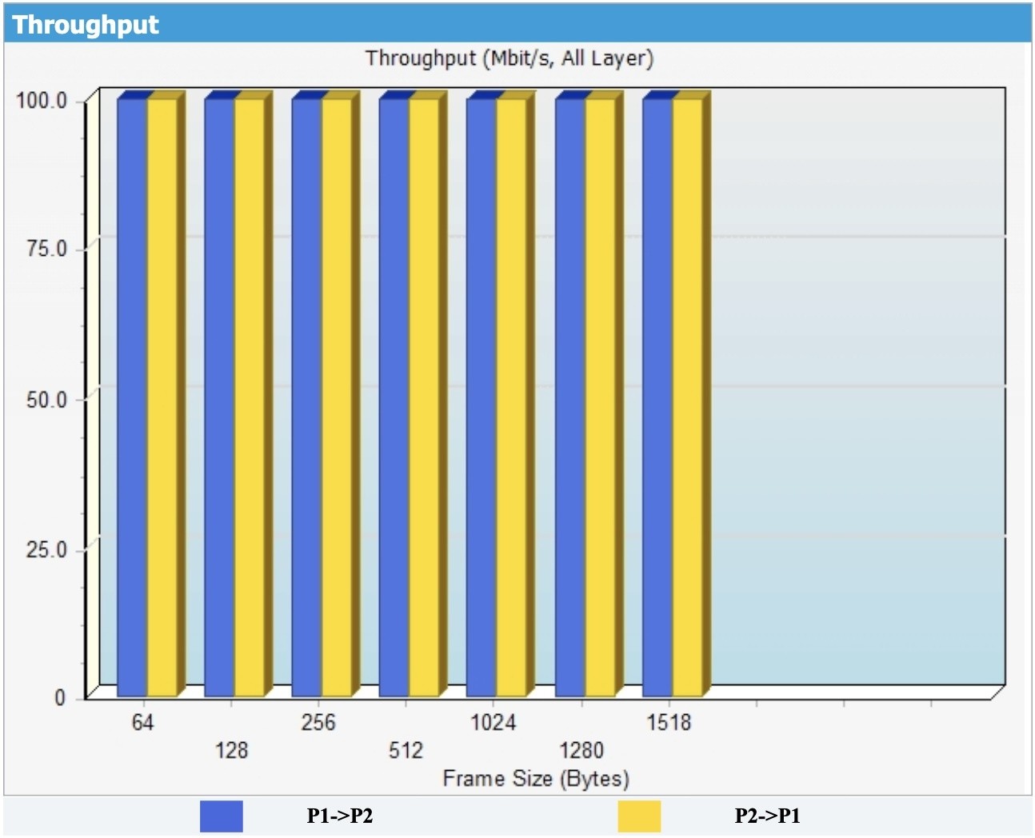Click the 128 frame size axis label
Image resolution: width=1035 pixels, height=838 pixels.
coord(231,750)
